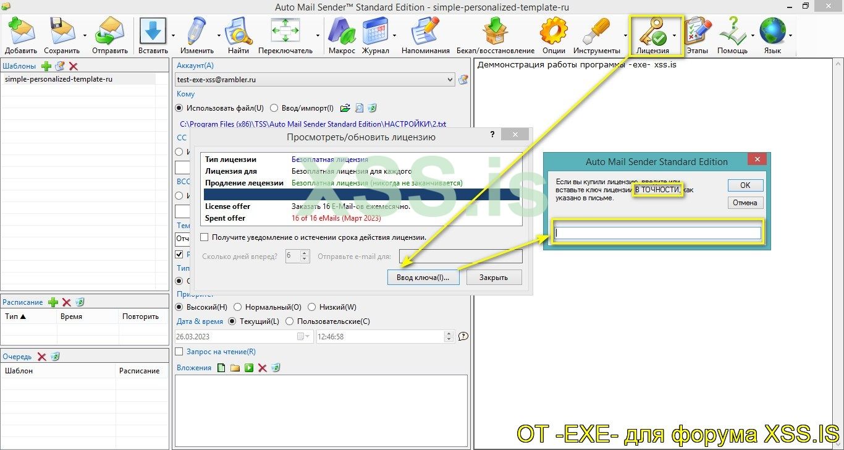Edit the template in Шаблоны panel
844x450 pixels.
(x=60, y=66)
